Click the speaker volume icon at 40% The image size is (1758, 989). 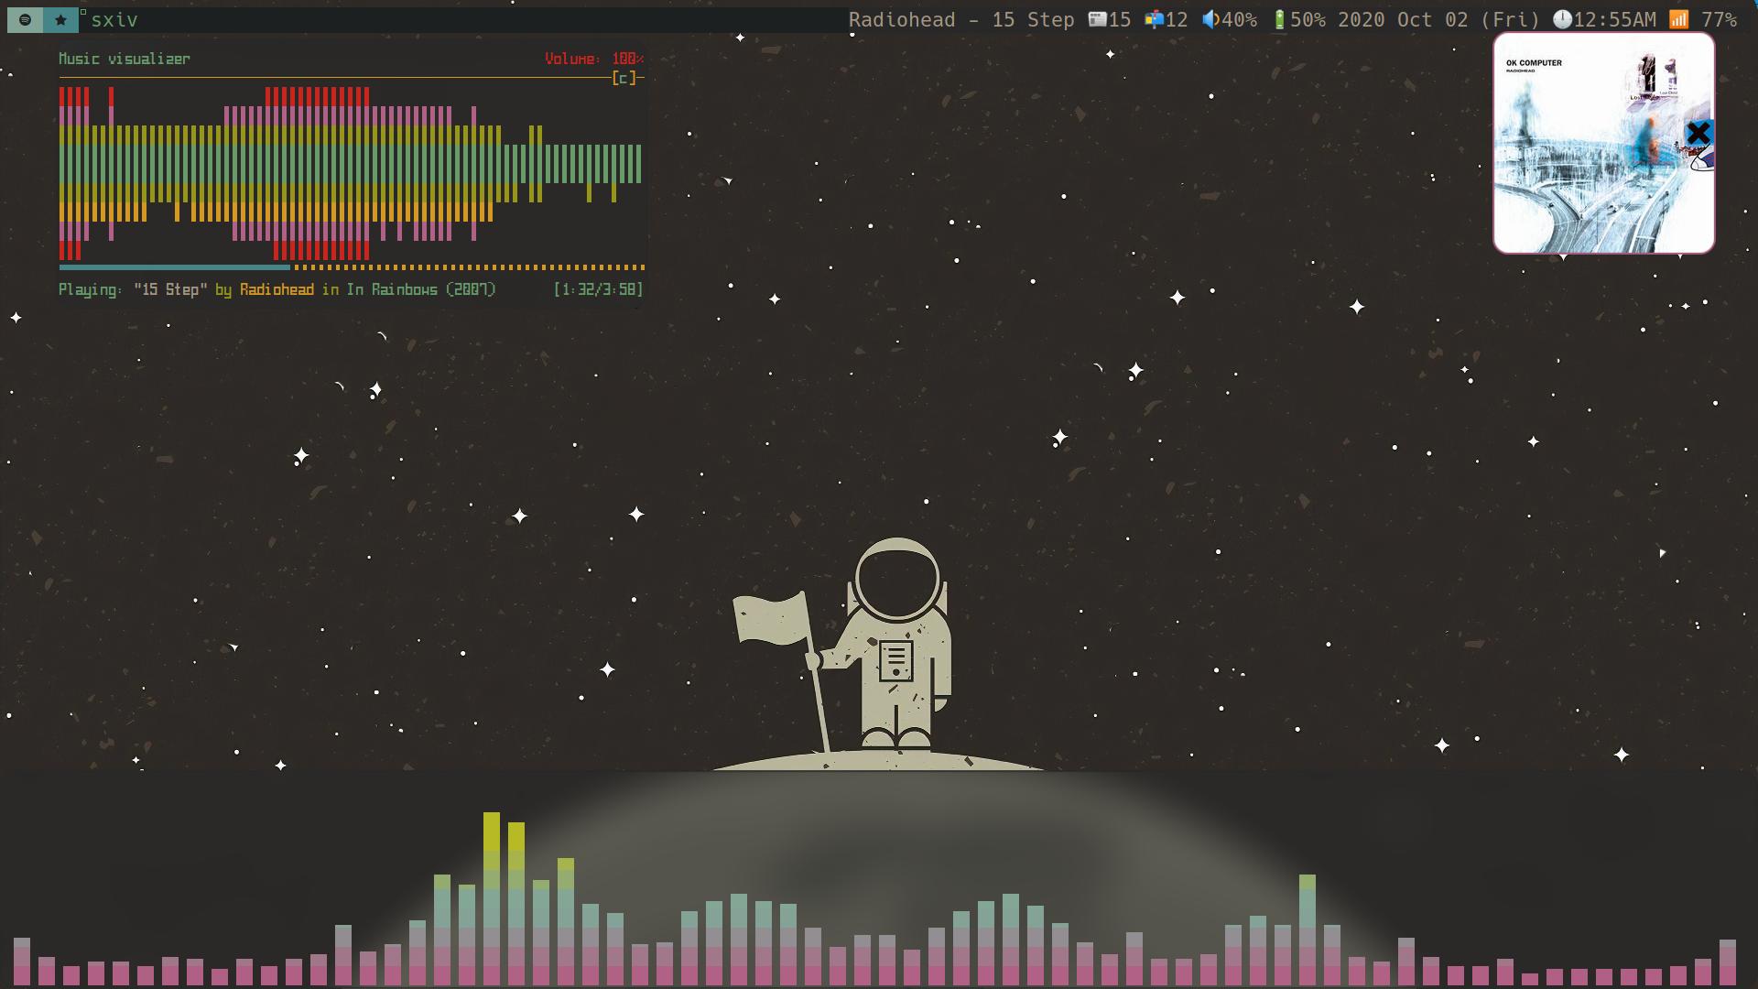click(1210, 19)
